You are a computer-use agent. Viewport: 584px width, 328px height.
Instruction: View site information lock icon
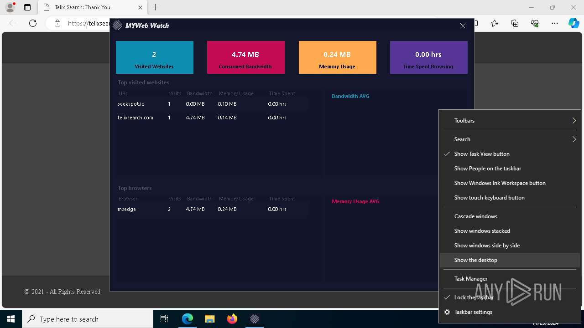click(57, 23)
